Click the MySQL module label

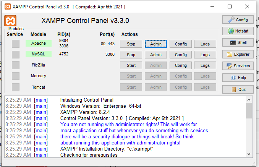pos(39,54)
